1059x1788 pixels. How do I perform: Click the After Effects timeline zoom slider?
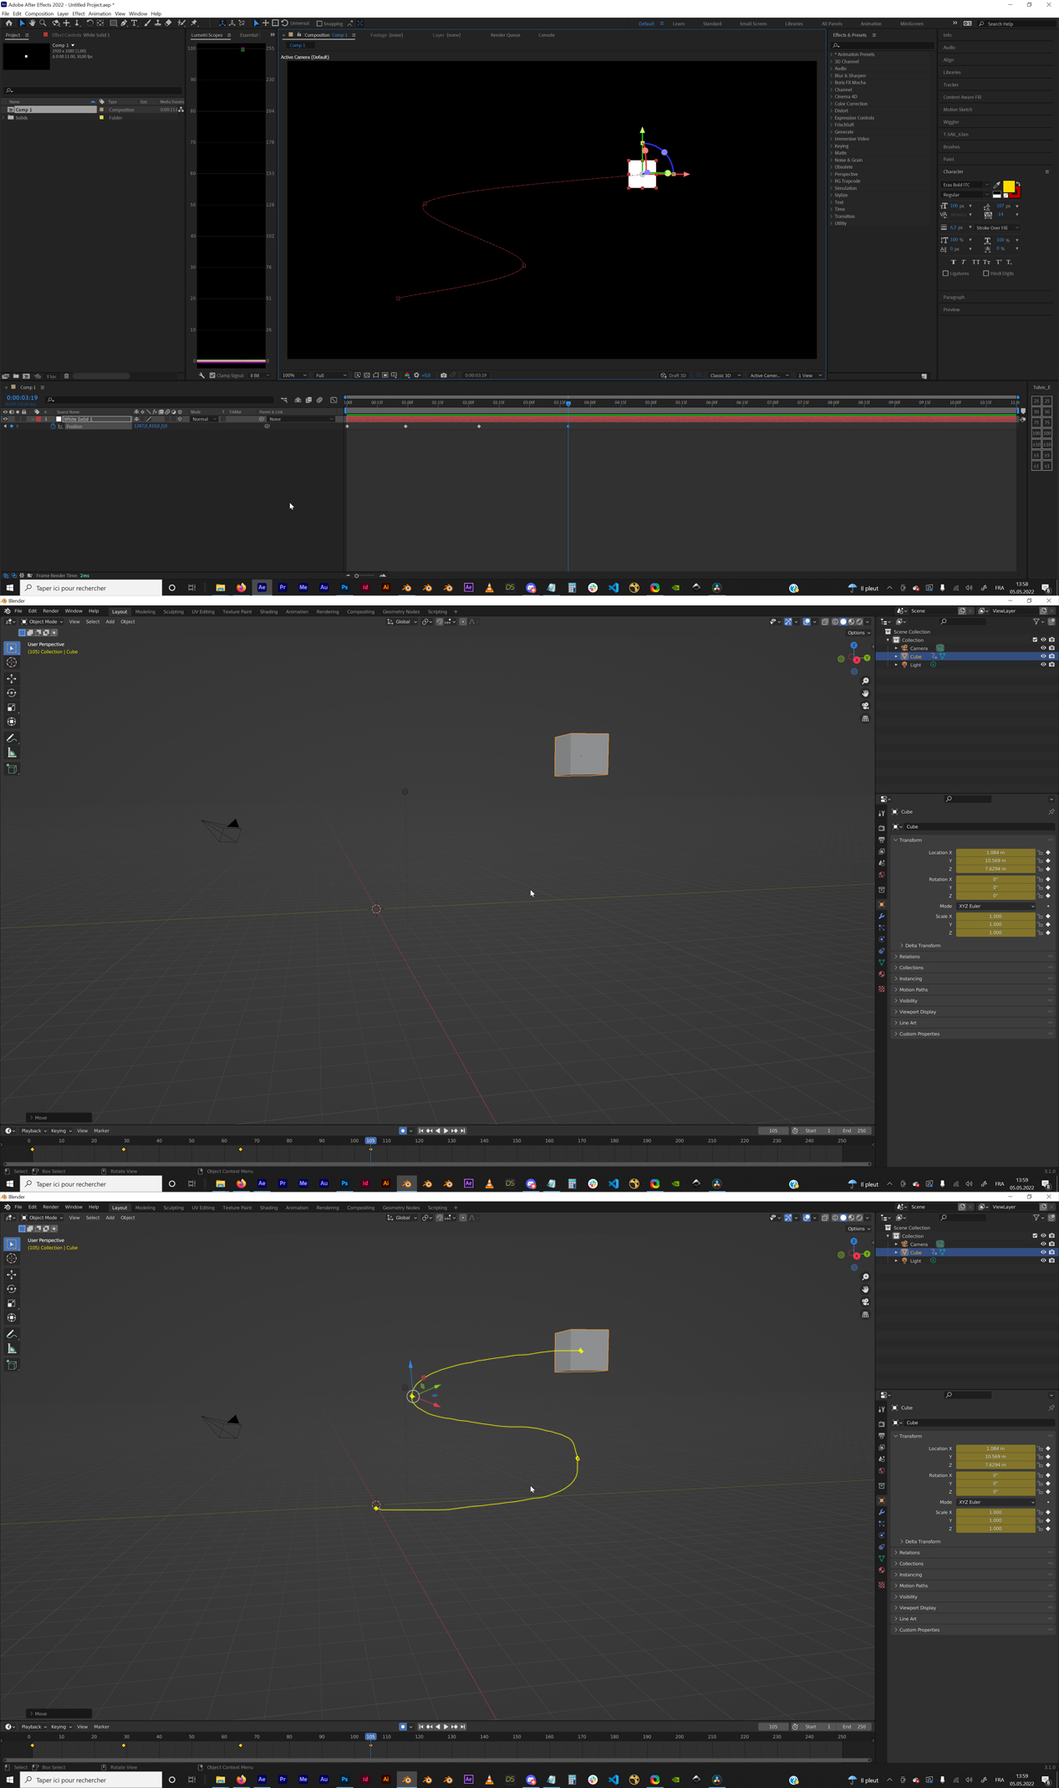tap(365, 575)
